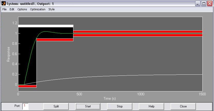Click the Port: label

click(17, 106)
